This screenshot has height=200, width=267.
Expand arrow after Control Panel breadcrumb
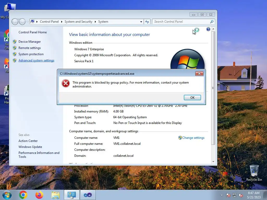click(x=62, y=22)
